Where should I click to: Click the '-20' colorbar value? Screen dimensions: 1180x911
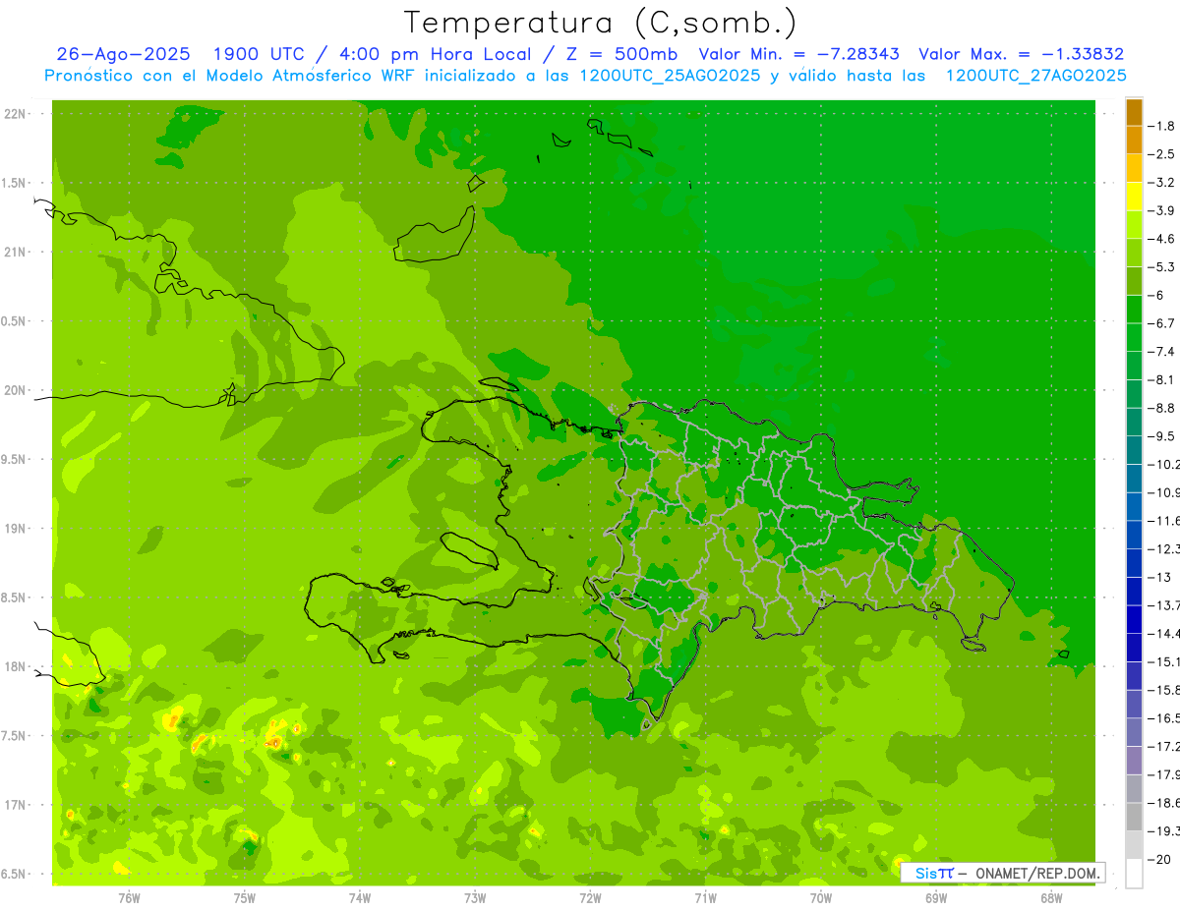[x=1160, y=859]
